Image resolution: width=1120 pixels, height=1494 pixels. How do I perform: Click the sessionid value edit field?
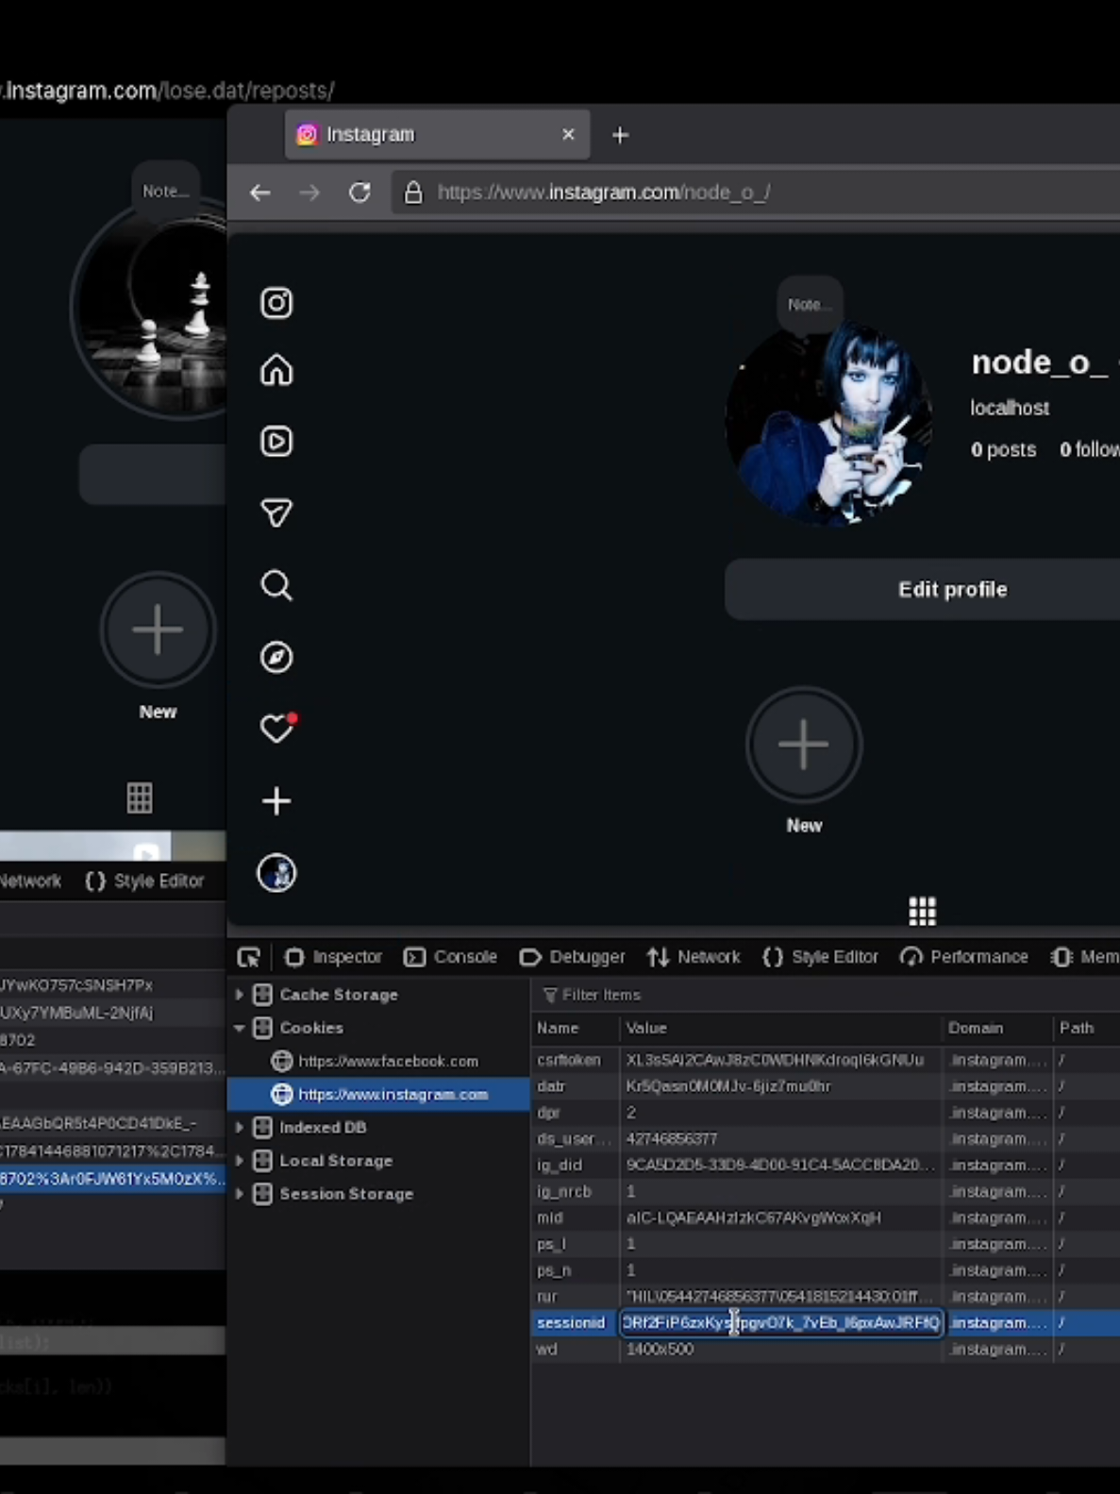tap(781, 1323)
